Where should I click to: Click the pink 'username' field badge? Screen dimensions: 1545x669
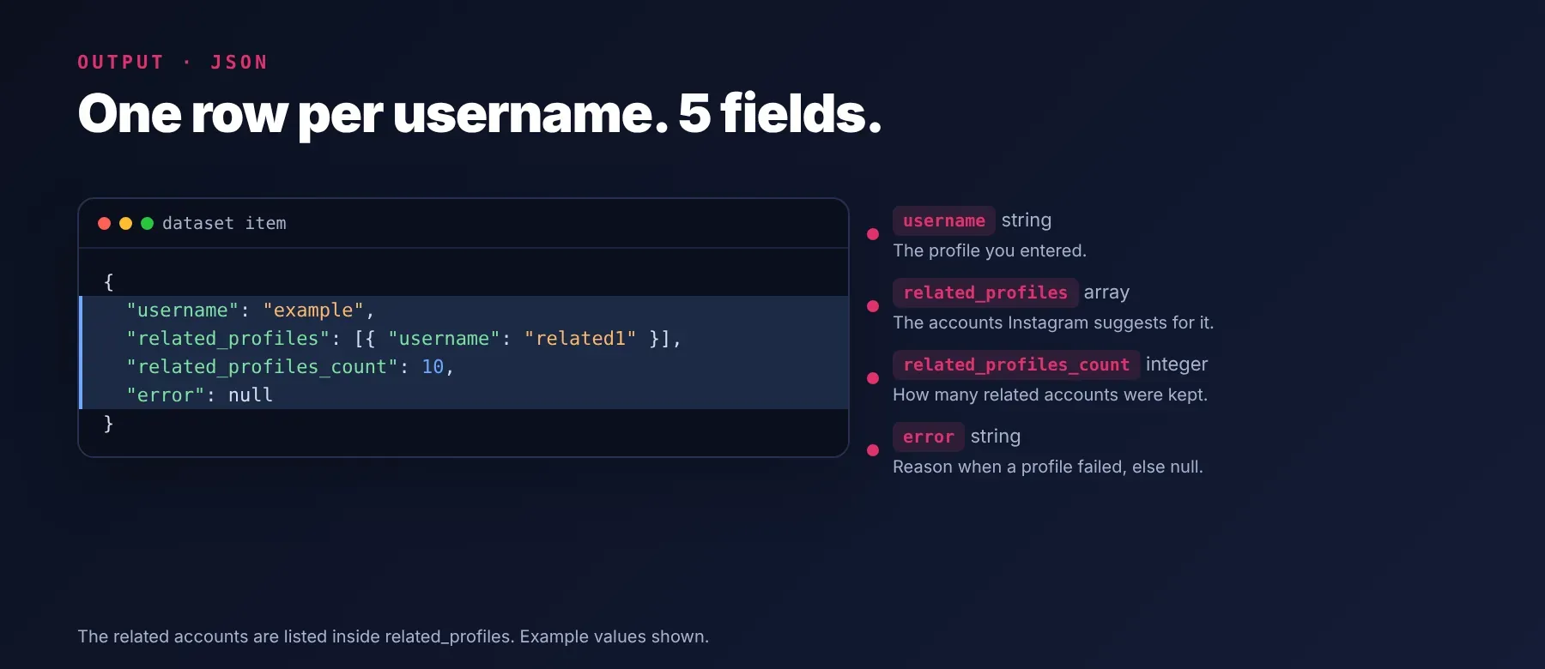944,220
